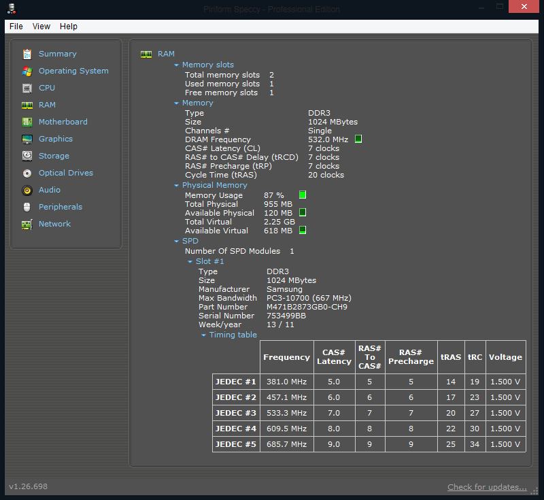
Task: Click the RAM stick icon in sidebar
Action: pyautogui.click(x=27, y=105)
